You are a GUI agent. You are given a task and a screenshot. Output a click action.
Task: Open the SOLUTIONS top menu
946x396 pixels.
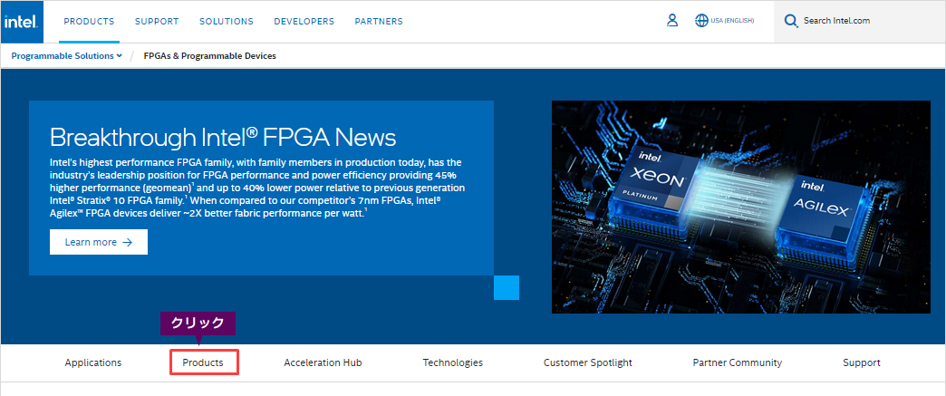coord(227,21)
